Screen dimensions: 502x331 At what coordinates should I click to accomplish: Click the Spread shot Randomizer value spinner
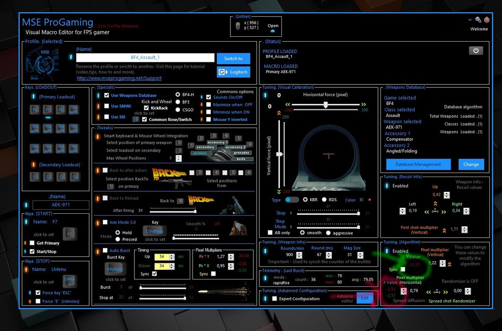[468, 291]
